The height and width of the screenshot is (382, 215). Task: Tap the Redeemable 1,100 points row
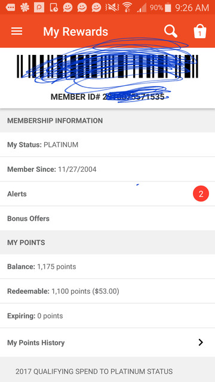tap(107, 291)
